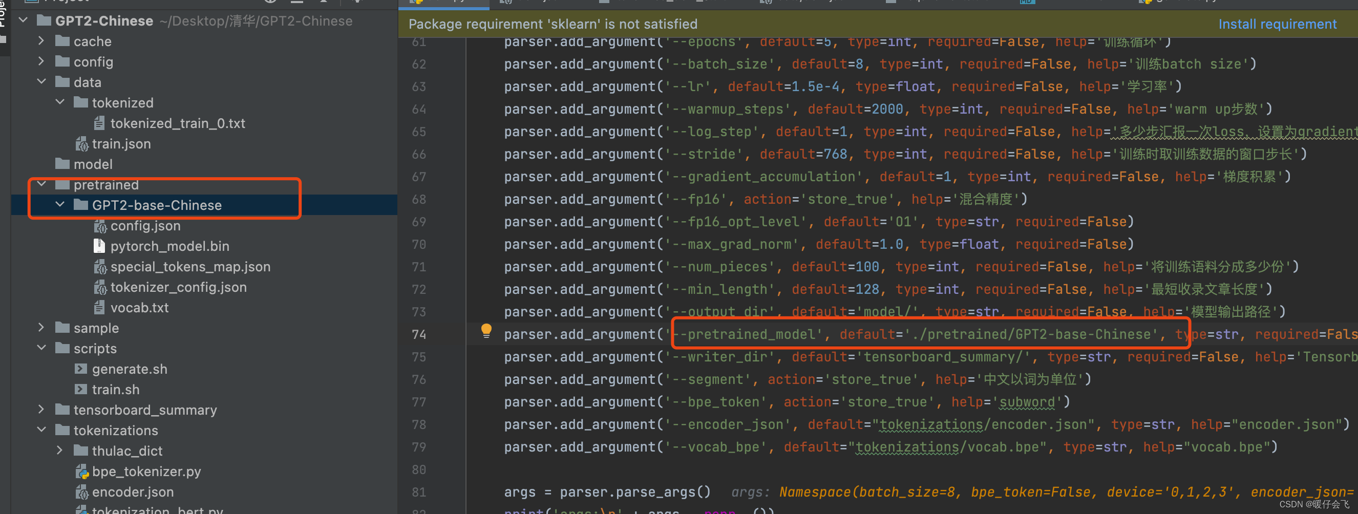Click the intention lightbulb on line 74
The height and width of the screenshot is (514, 1358).
(x=486, y=331)
